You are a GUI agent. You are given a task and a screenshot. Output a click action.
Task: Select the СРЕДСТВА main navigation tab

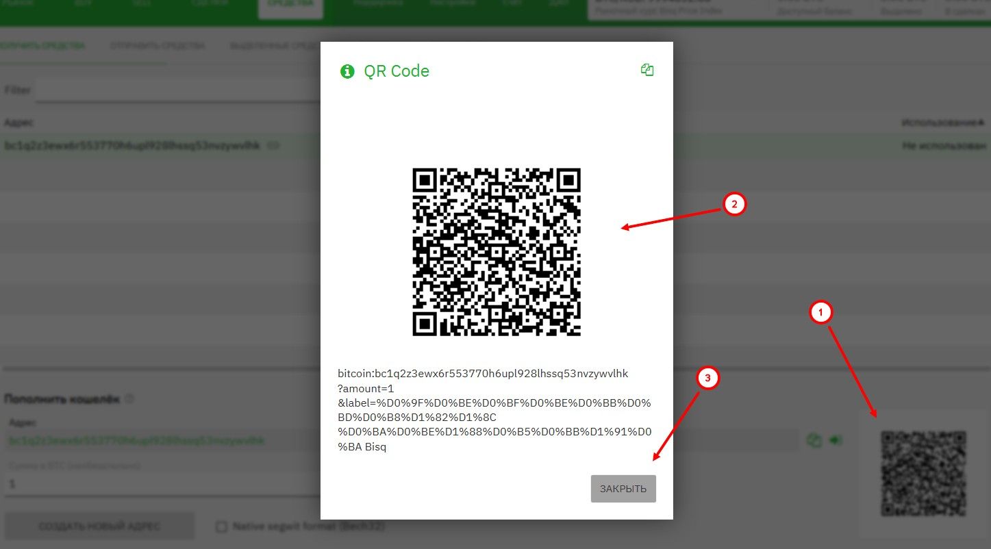pos(290,4)
